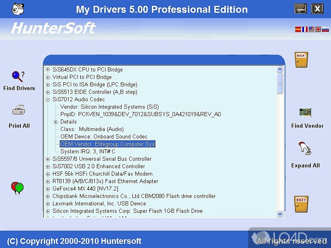Screen dimensions: 331x248
Task: Click the Find Vendor circuit card icon
Action: (x=305, y=112)
